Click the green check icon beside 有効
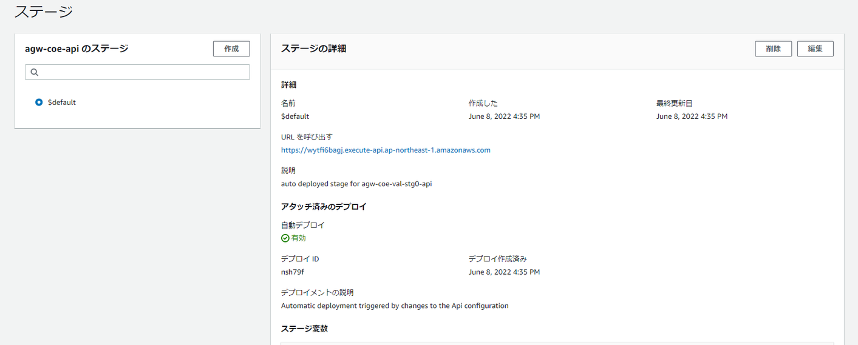 (285, 238)
